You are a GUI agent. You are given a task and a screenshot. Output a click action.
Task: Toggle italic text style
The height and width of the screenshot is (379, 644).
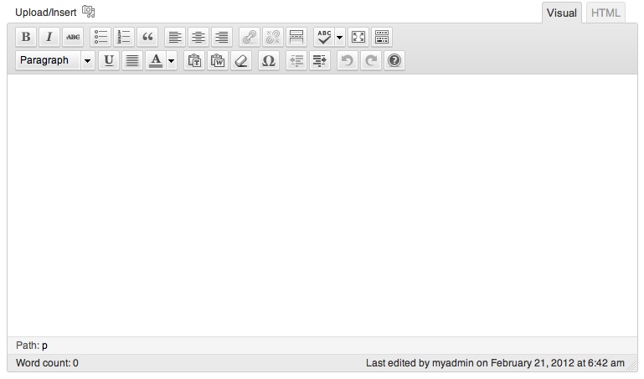coord(49,37)
